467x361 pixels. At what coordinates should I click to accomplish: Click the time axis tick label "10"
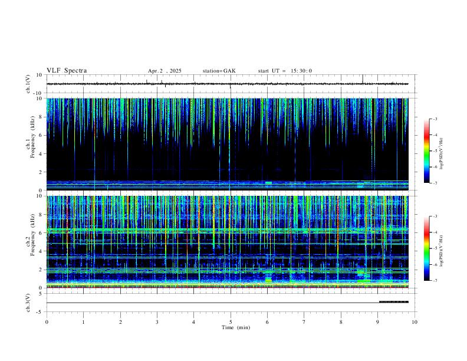[415, 322]
